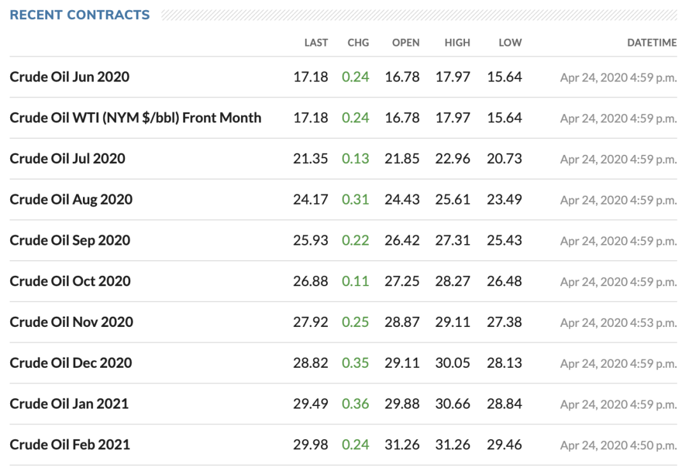Click the Crude Oil Nov 2020 link

71,322
